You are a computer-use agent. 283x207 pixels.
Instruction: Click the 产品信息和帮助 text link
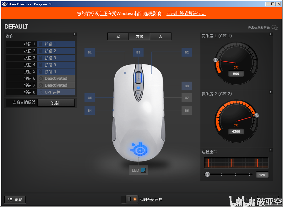pos(259,28)
